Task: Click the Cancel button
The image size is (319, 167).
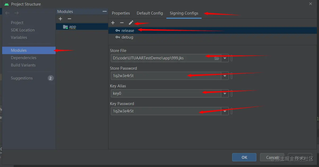Action: 272,157
